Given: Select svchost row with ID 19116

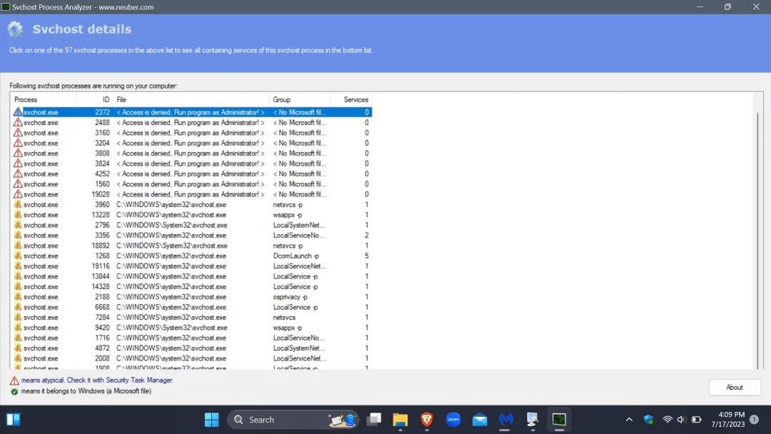Looking at the screenshot, I should [191, 266].
